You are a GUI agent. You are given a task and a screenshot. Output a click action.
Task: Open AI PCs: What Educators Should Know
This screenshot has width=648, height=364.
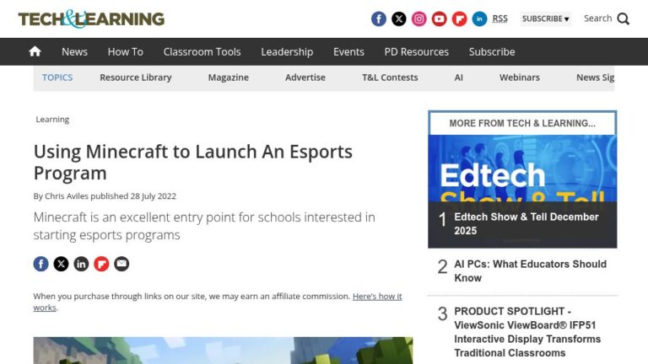530,270
